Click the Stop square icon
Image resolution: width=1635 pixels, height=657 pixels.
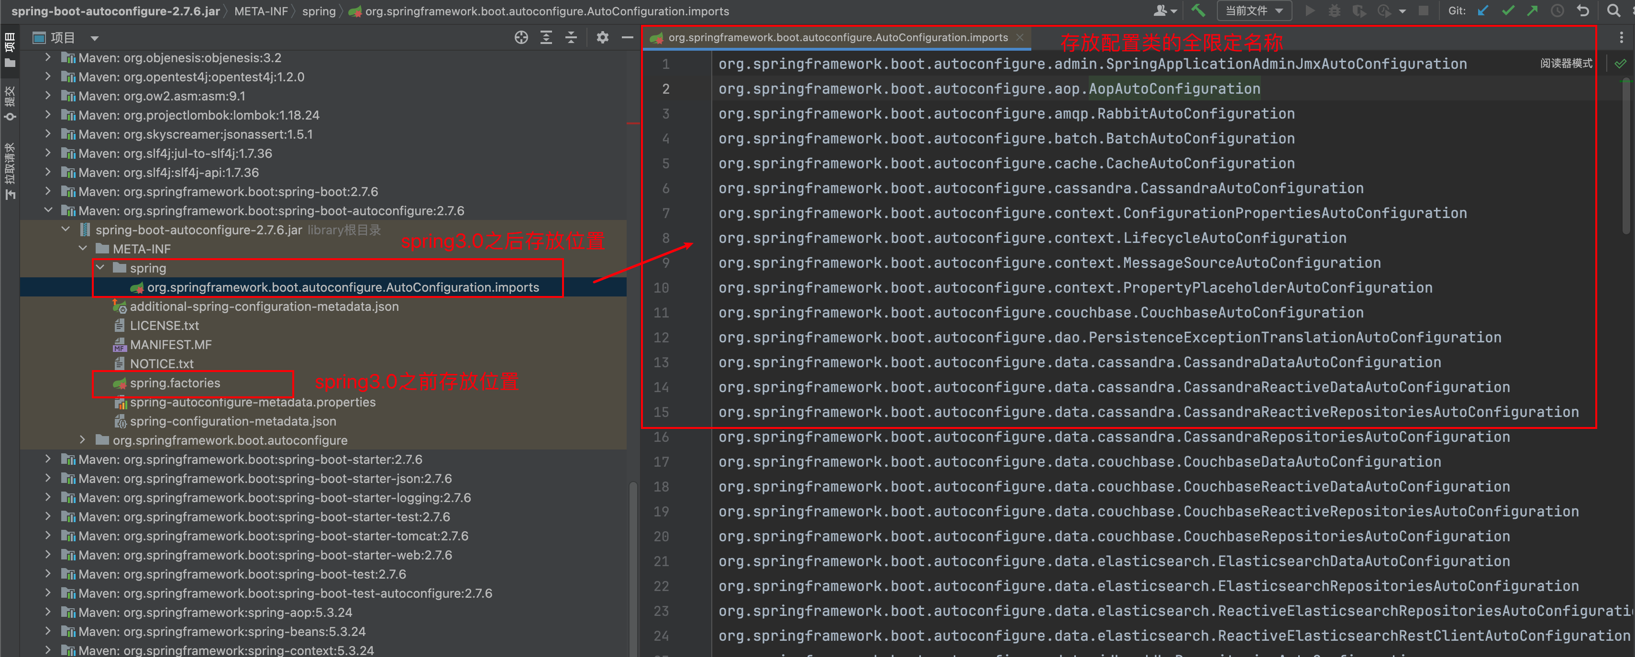(x=1424, y=11)
